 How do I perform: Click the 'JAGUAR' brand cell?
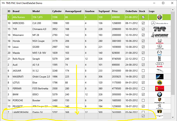tap(22, 71)
